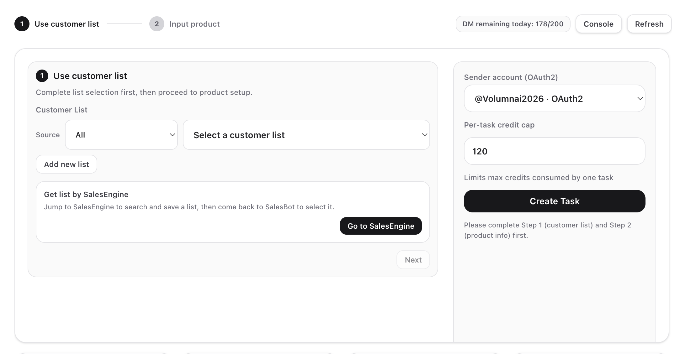
Task: Open the Console button
Action: (x=598, y=24)
